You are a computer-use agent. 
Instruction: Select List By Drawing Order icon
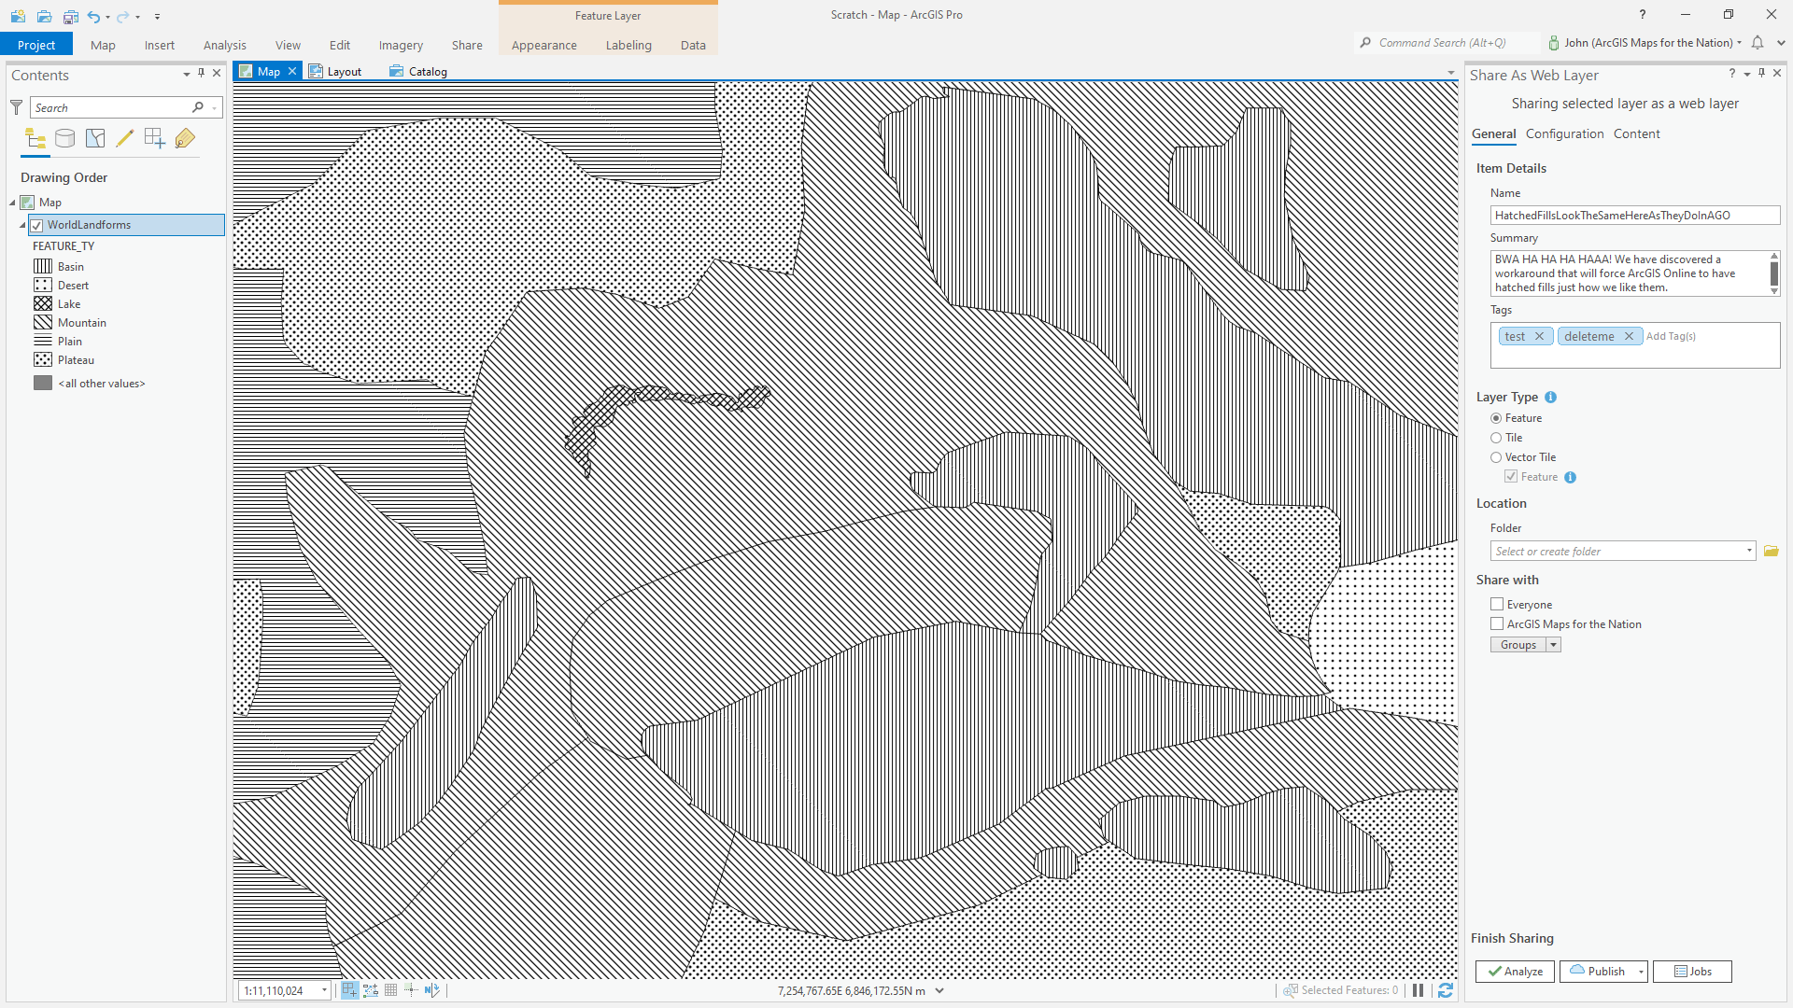35,139
